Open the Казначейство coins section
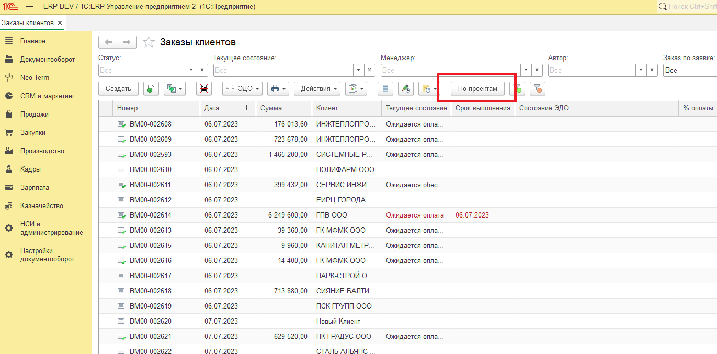 [42, 206]
